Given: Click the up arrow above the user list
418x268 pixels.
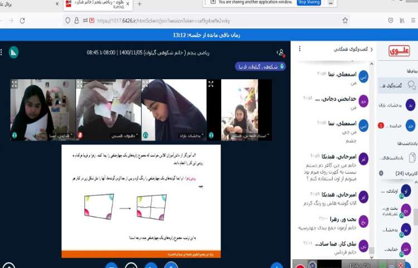Looking at the screenshot, I should tap(416, 182).
